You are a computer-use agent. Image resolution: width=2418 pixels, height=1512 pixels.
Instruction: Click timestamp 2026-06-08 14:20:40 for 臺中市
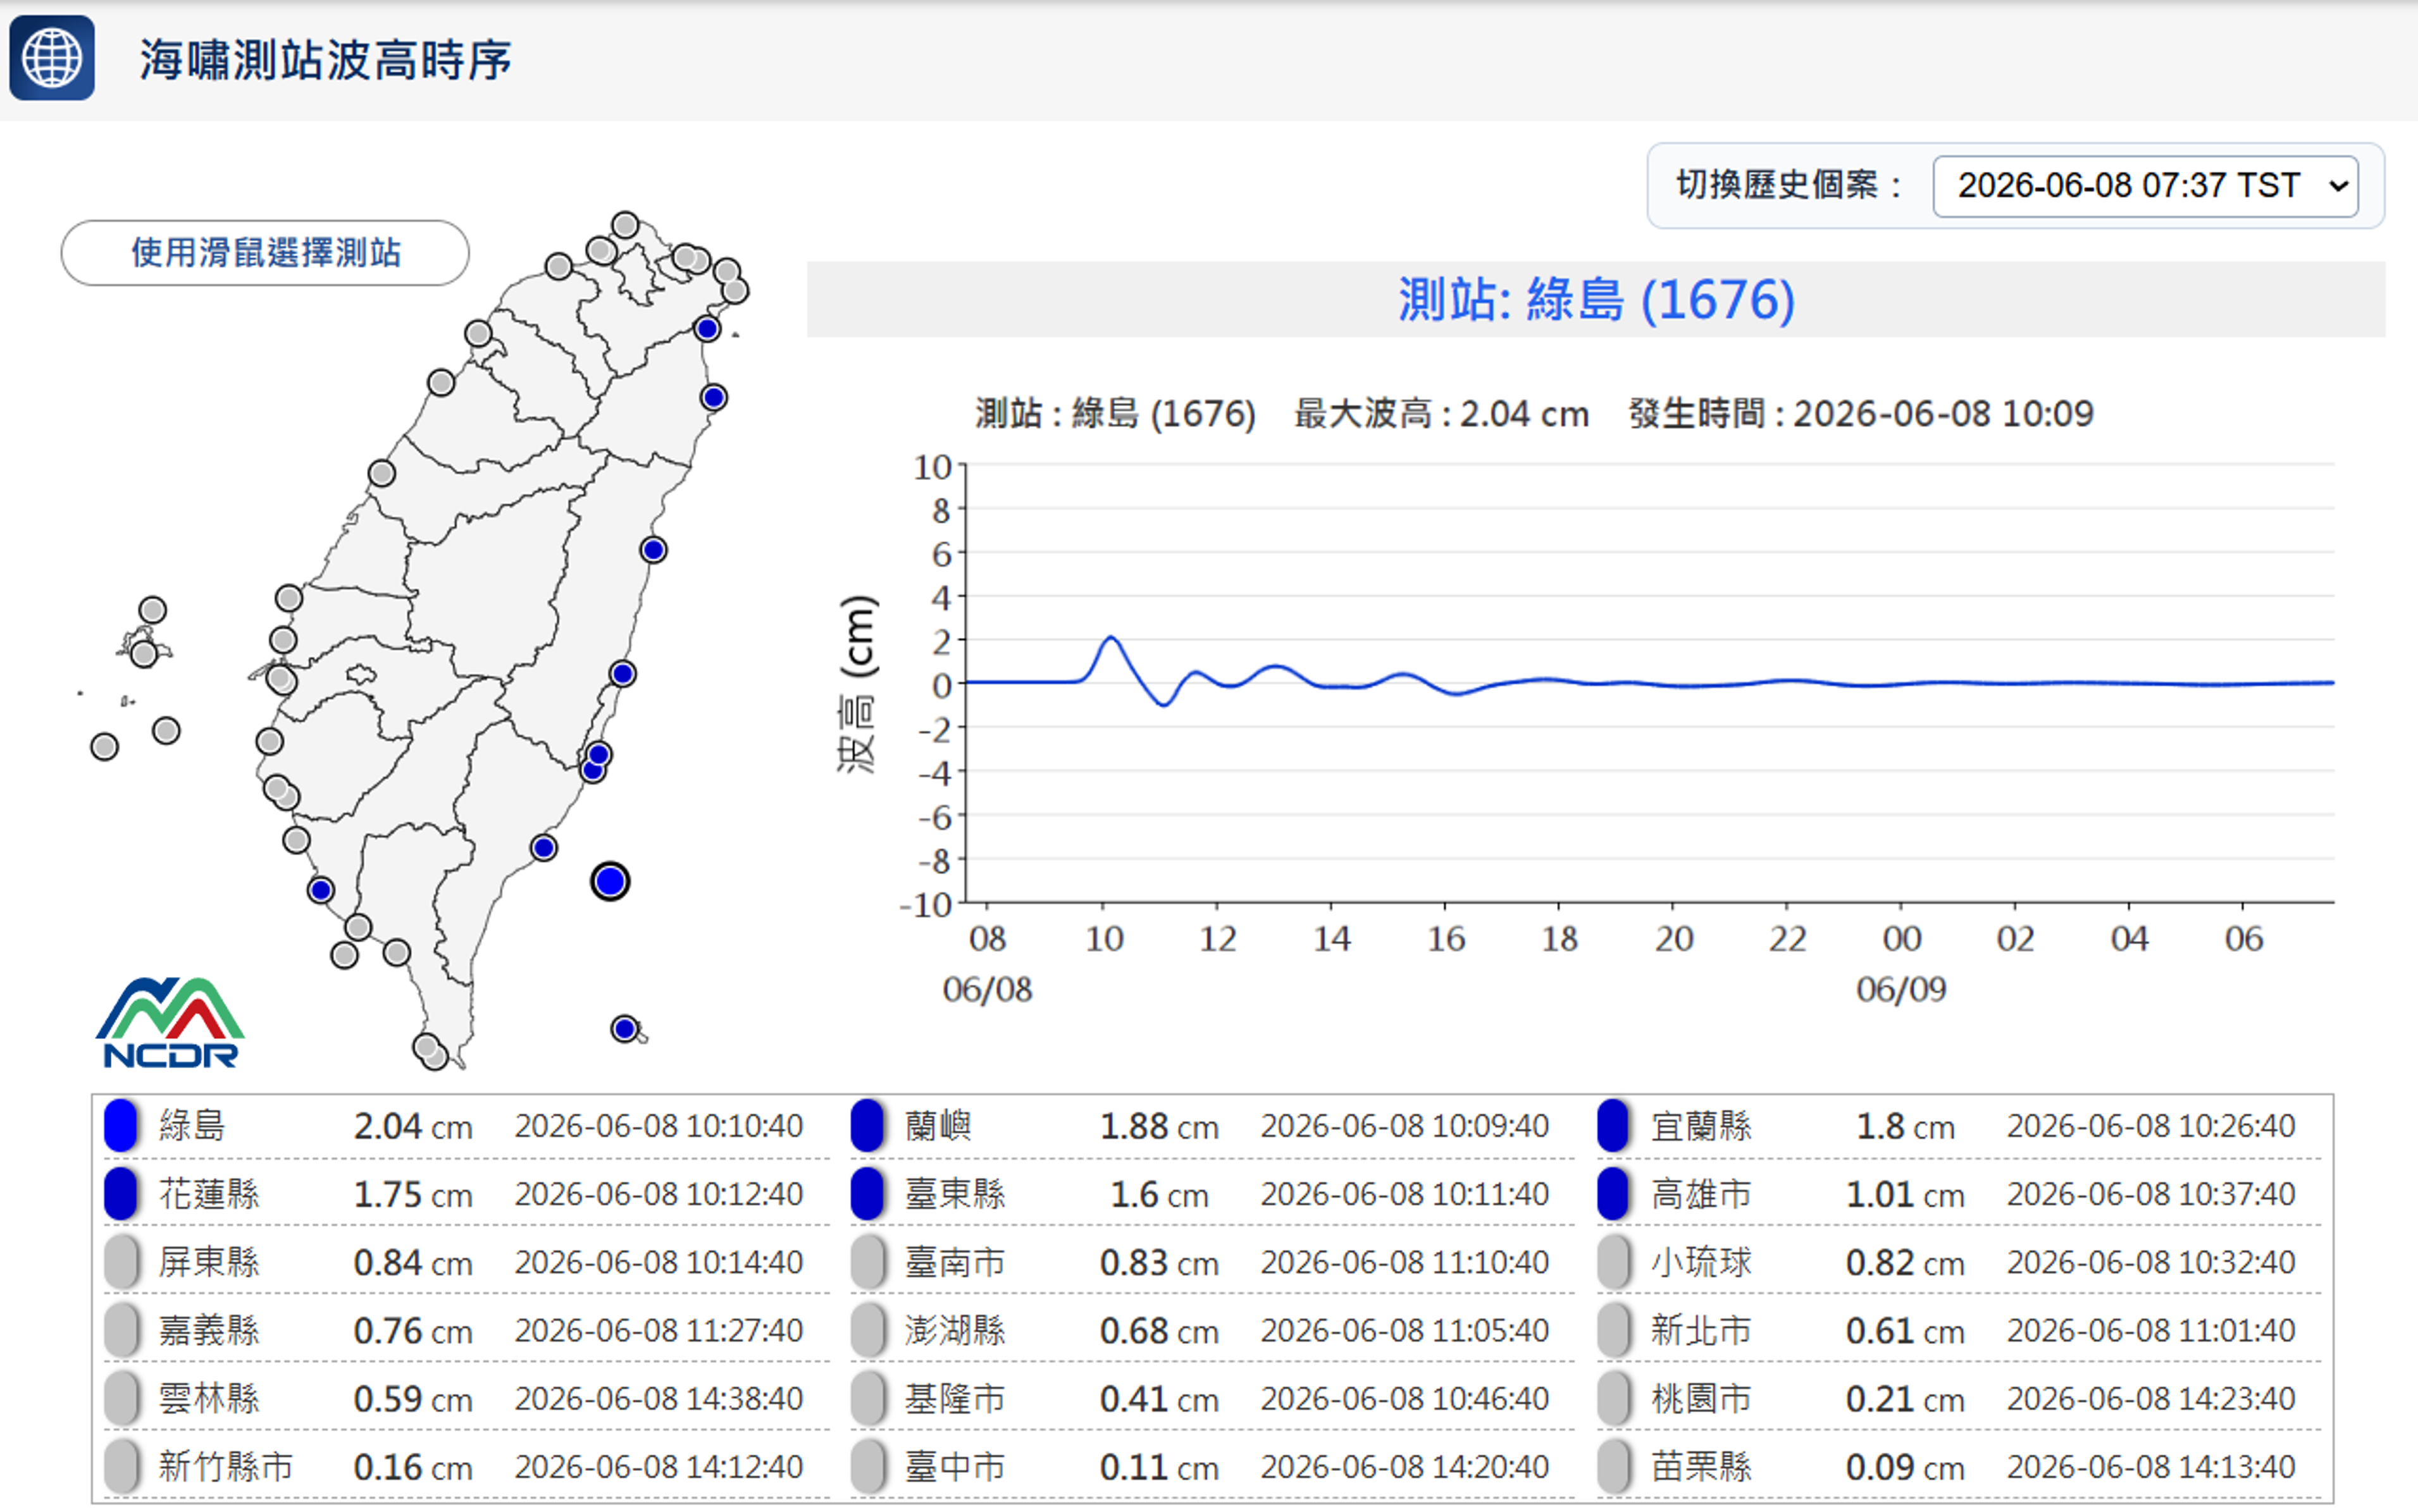(1404, 1467)
